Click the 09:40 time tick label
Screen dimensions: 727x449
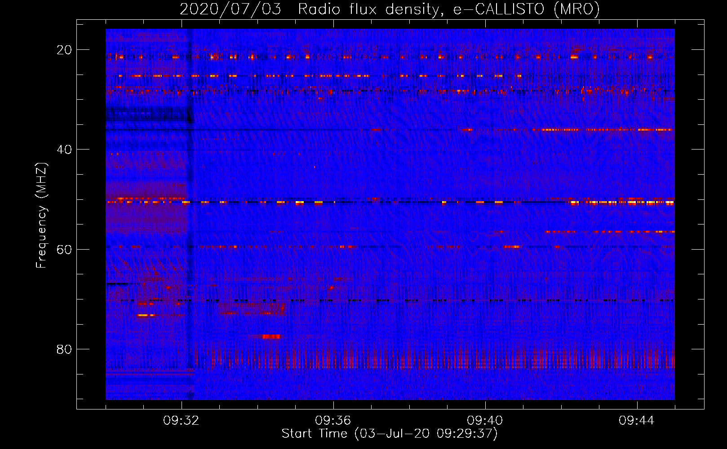[485, 421]
